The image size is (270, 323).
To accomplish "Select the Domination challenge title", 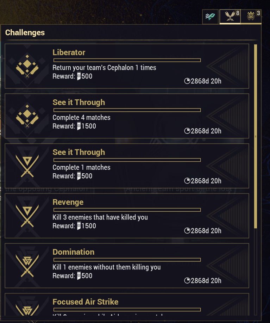I will coord(73,252).
